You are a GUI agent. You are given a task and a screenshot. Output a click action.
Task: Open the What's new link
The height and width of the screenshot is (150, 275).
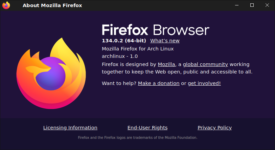[x=165, y=41]
